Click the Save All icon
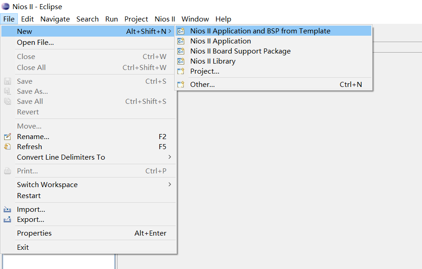Screen dimensions: 422x269 pos(7,101)
